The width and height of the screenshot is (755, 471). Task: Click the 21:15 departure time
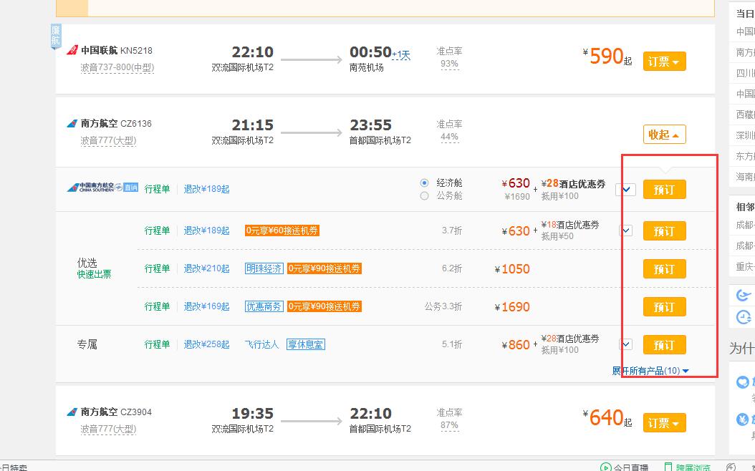click(x=252, y=125)
